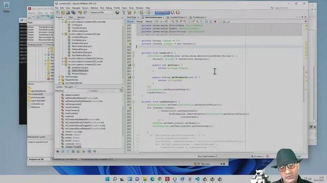The width and height of the screenshot is (327, 183).
Task: Select contatos2022 folder in FileZilla window
Action: coord(37,94)
